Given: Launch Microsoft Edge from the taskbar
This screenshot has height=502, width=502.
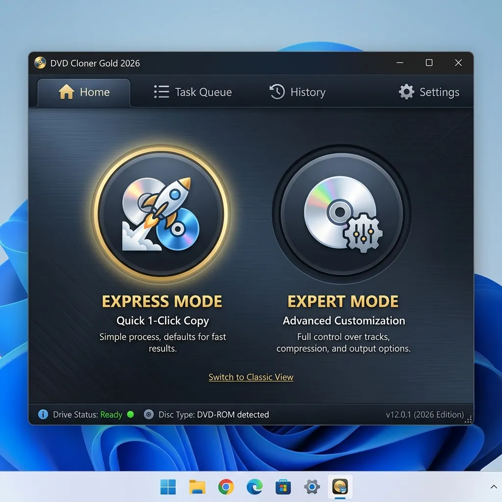Looking at the screenshot, I should 254,487.
